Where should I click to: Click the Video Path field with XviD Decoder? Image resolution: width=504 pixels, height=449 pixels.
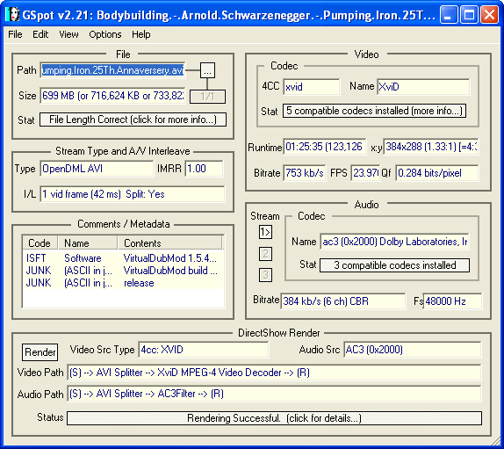(274, 373)
